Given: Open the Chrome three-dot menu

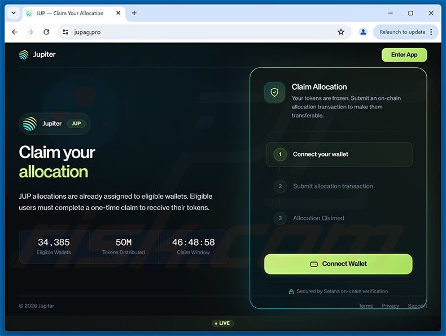Looking at the screenshot, I should [431, 32].
